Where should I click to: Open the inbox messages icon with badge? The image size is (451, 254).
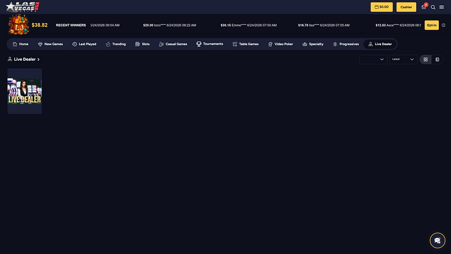click(424, 6)
